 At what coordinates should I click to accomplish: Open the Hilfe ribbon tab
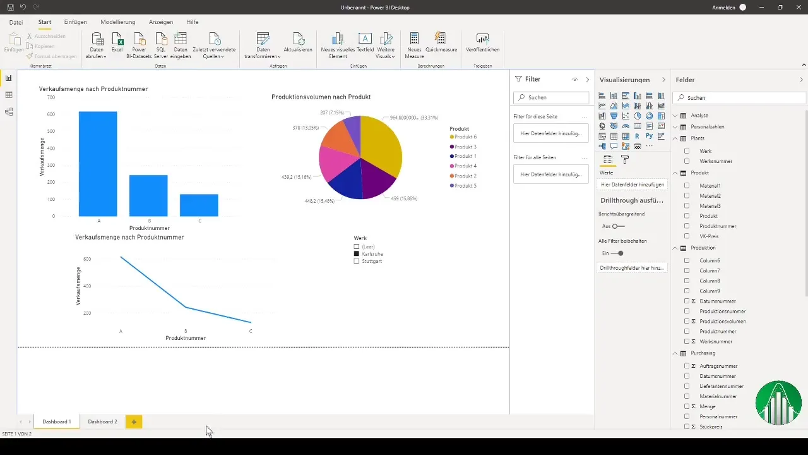pos(193,22)
